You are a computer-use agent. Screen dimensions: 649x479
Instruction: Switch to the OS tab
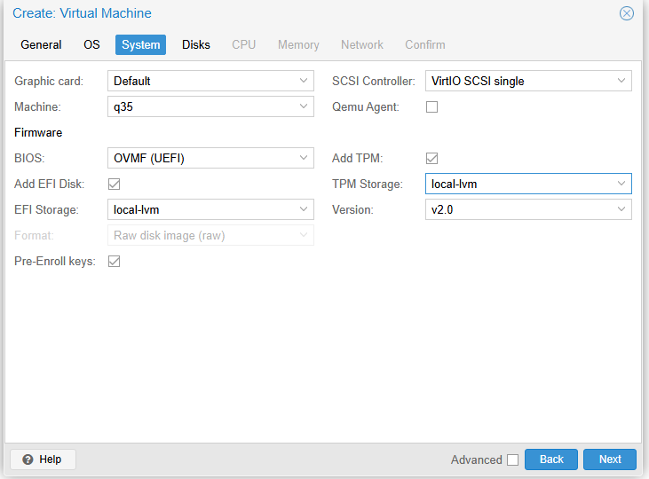[91, 44]
